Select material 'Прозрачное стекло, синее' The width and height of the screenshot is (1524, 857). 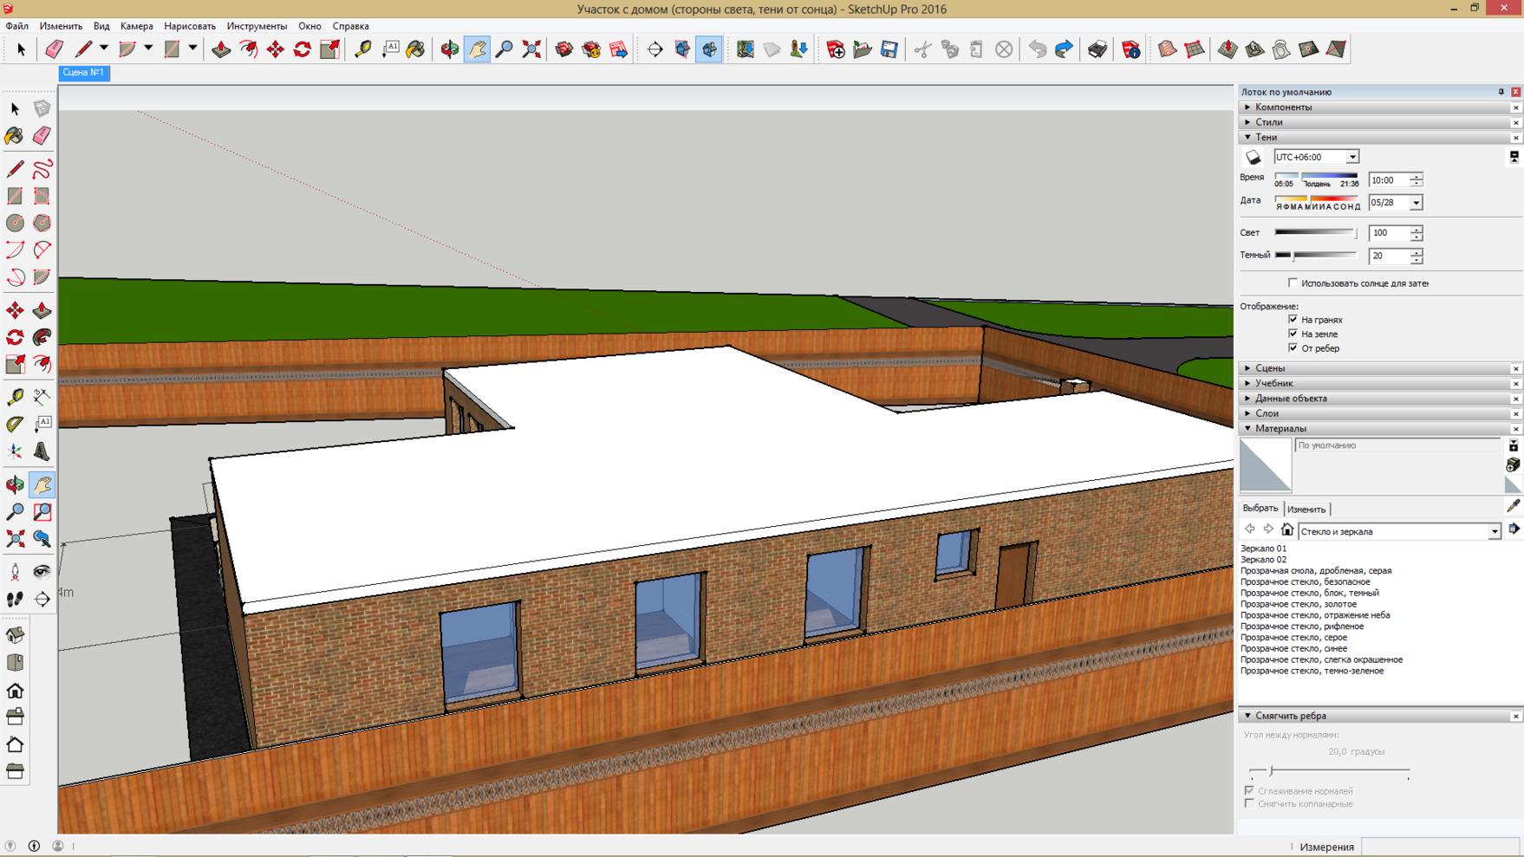pos(1293,649)
